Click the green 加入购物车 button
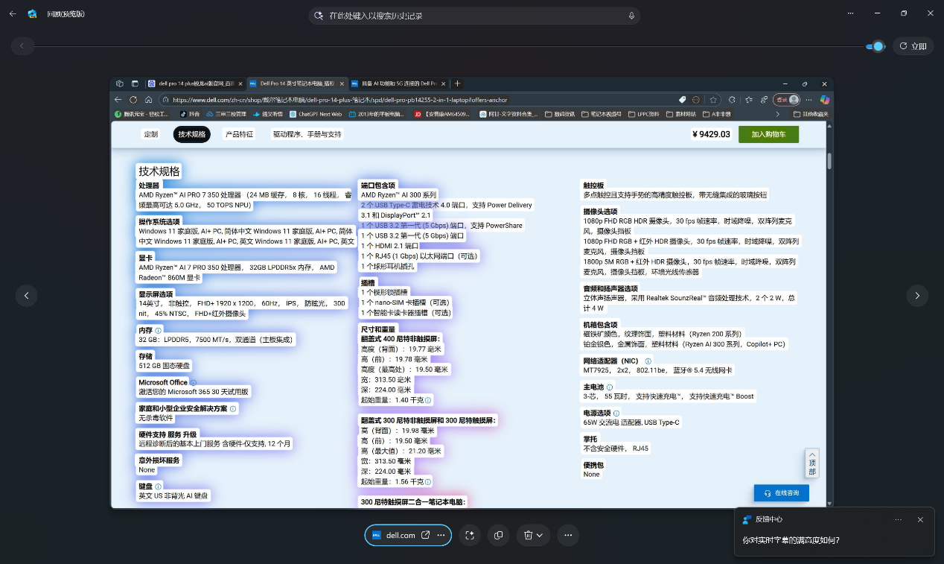 [768, 134]
